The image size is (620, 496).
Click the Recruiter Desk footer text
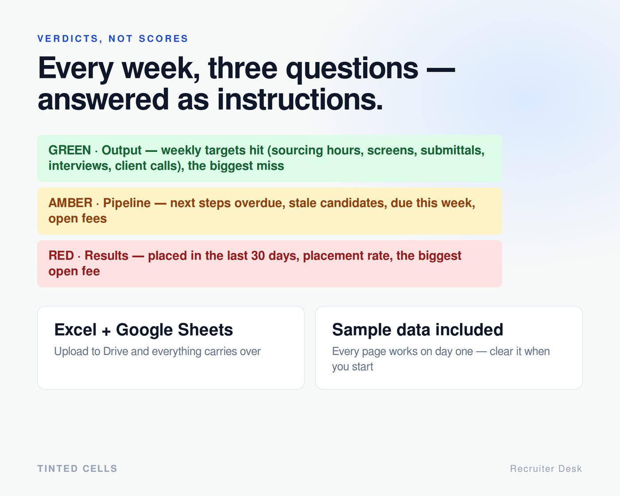[546, 469]
